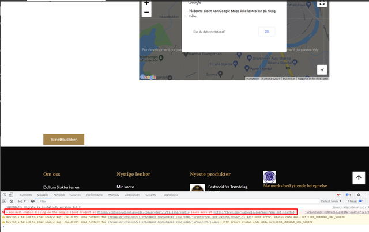Viewport: 369px width, 232px height.
Task: Open the Hurtigtaster map link
Action: point(253,79)
